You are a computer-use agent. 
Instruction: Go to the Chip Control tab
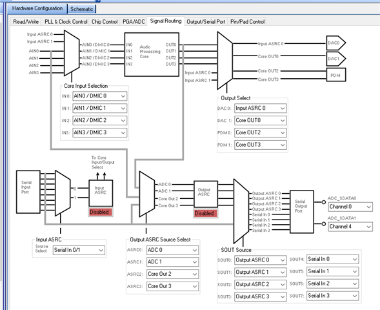click(105, 21)
